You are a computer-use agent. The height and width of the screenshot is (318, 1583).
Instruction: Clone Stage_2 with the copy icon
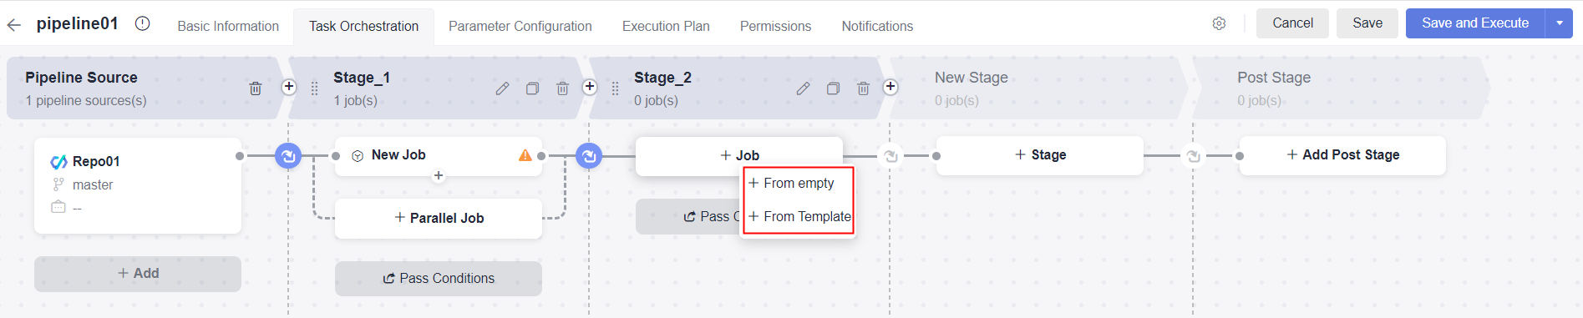click(x=833, y=88)
